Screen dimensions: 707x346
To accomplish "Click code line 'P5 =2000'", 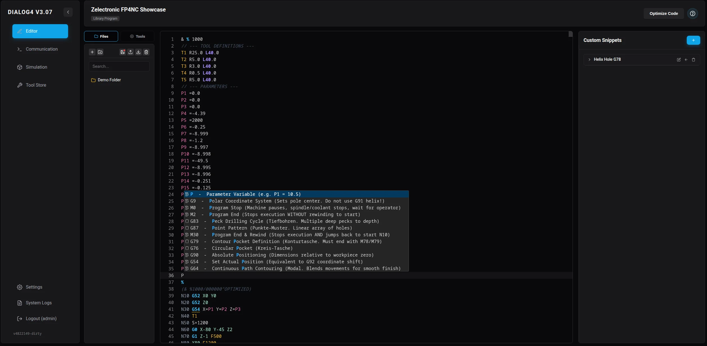I will [192, 120].
